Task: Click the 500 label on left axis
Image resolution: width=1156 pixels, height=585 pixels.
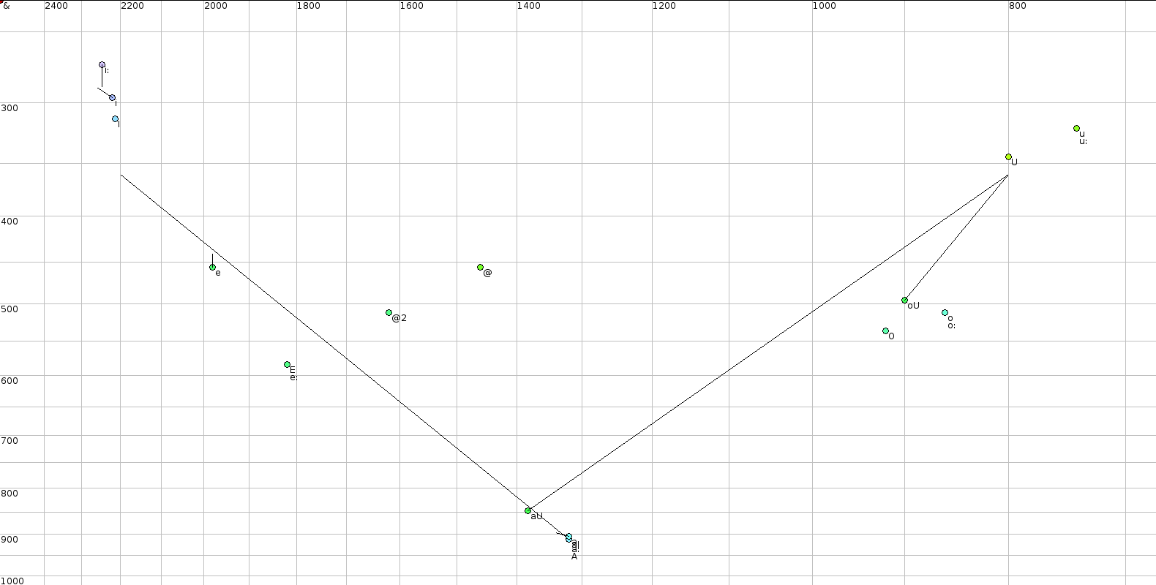Action: tap(10, 309)
